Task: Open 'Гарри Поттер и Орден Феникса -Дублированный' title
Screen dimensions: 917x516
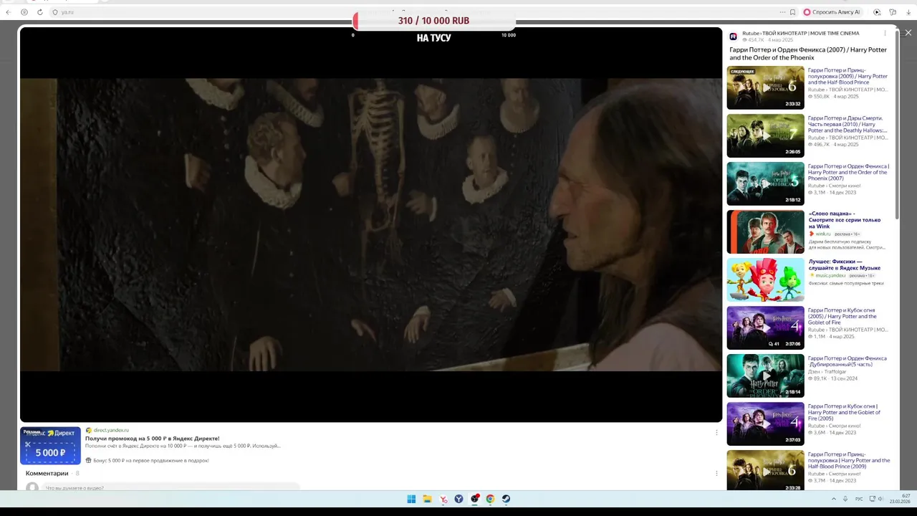Action: (x=847, y=361)
